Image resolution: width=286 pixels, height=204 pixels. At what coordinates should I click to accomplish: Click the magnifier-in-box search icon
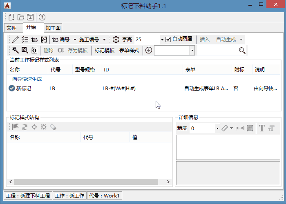pyautogui.click(x=25, y=50)
